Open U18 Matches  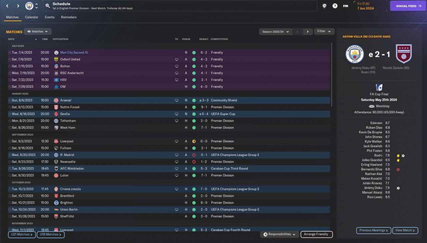[x=51, y=235]
